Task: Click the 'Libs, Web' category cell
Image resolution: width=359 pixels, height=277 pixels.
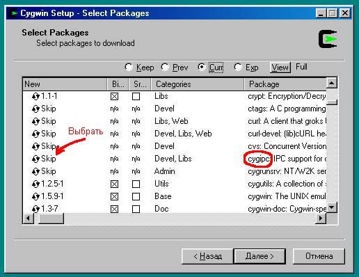Action: 171,121
